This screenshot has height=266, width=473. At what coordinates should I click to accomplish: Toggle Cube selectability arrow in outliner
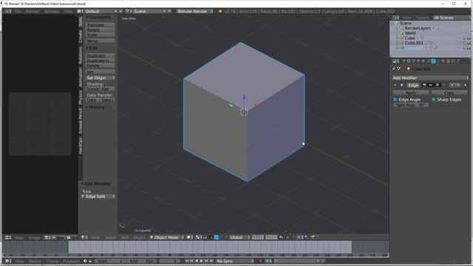tap(463, 38)
